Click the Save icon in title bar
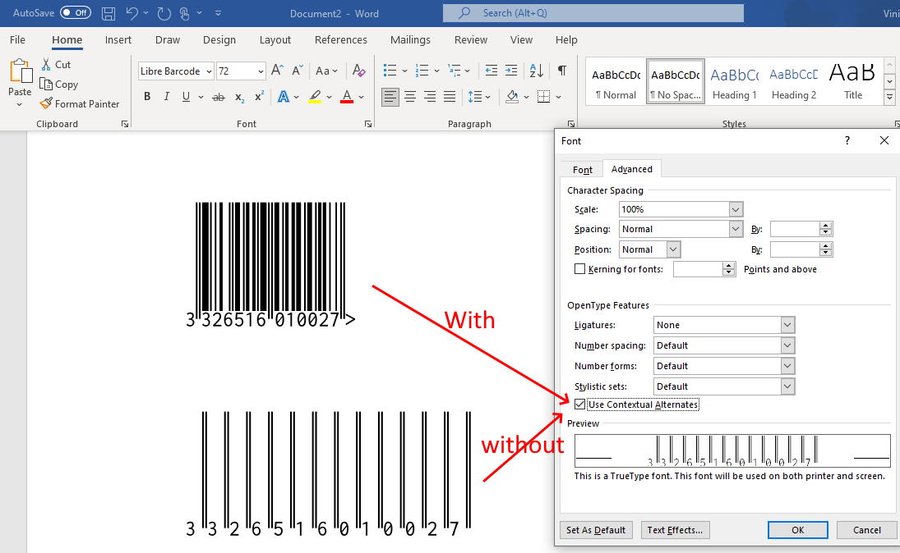 108,13
